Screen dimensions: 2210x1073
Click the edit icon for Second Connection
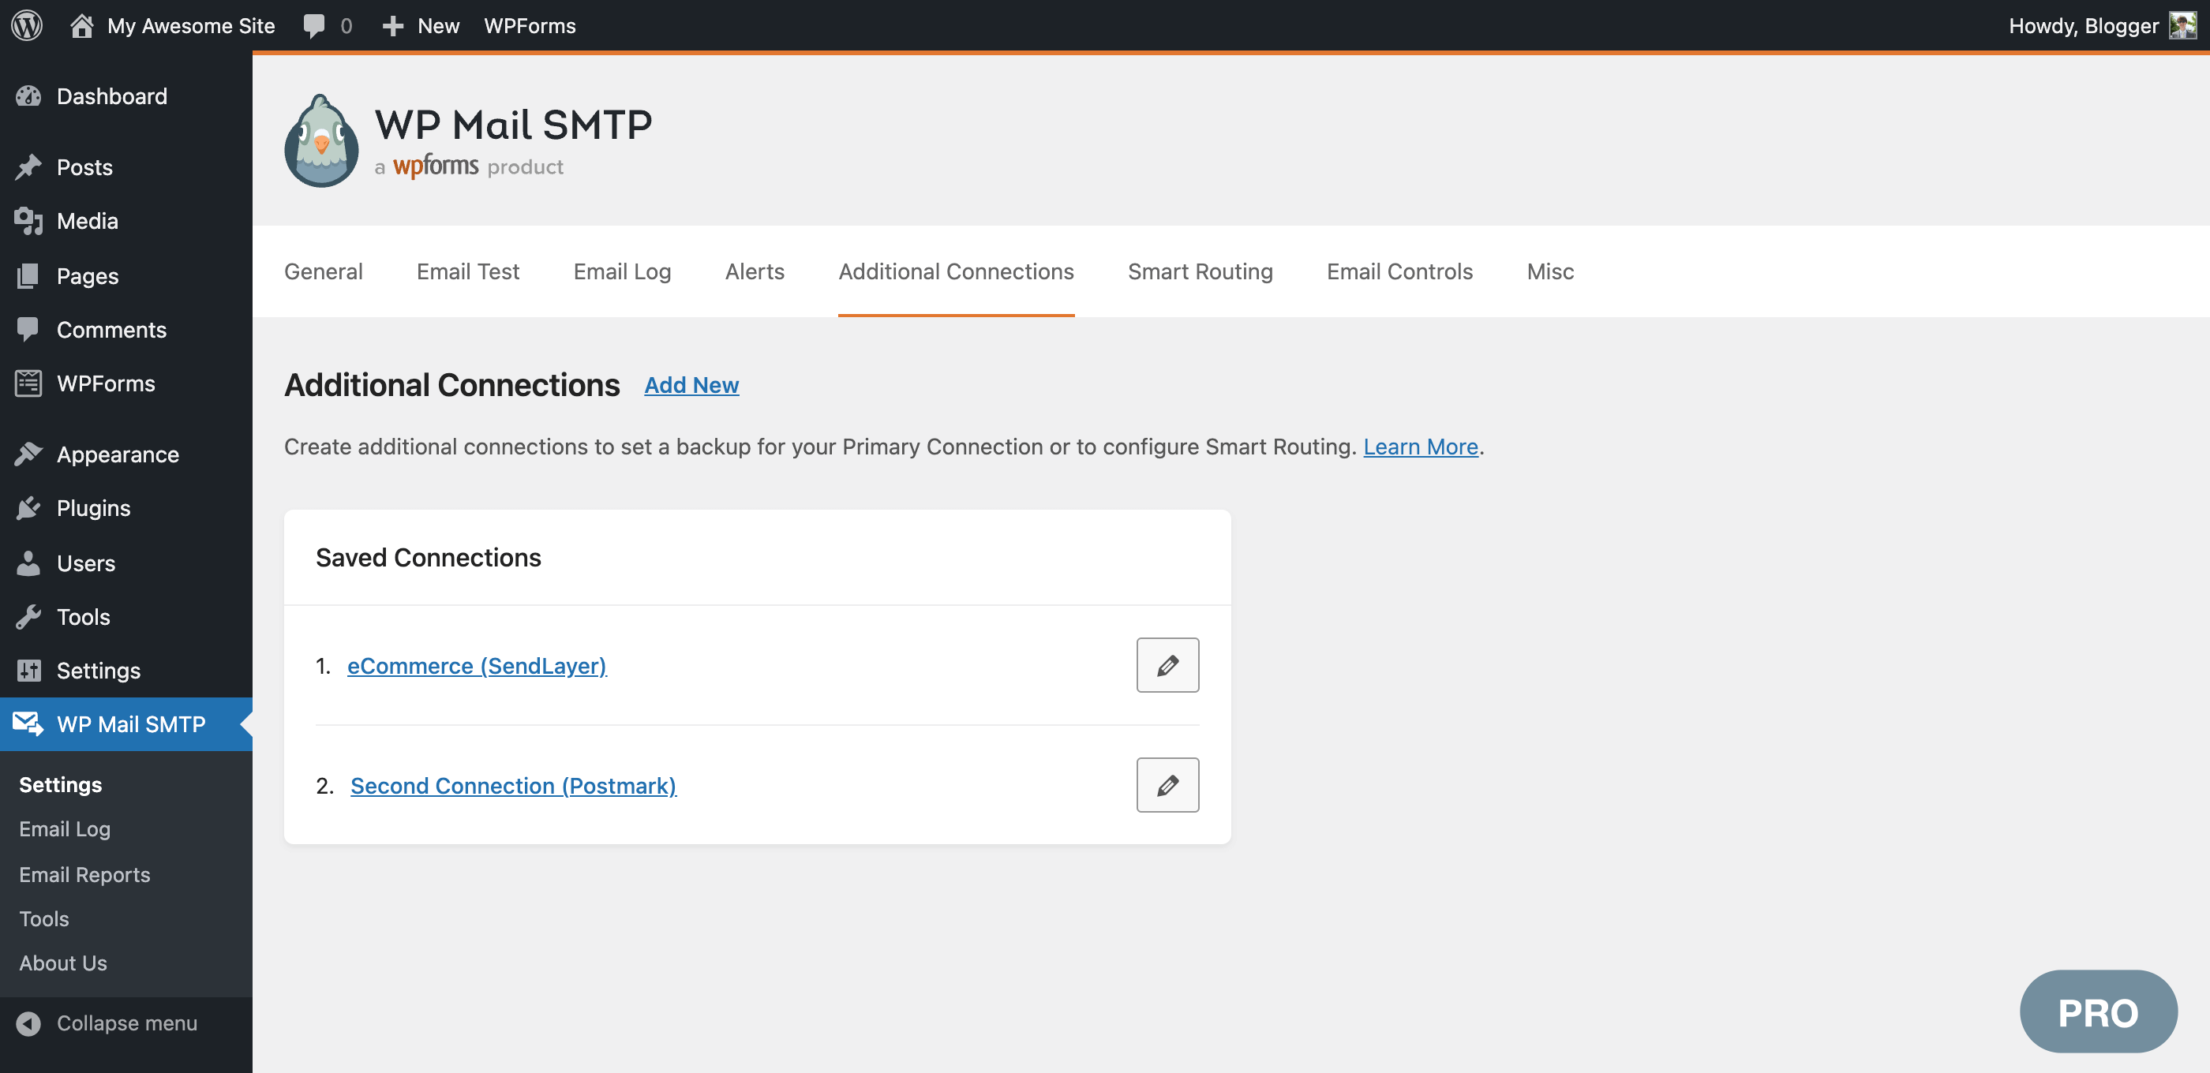[1167, 784]
